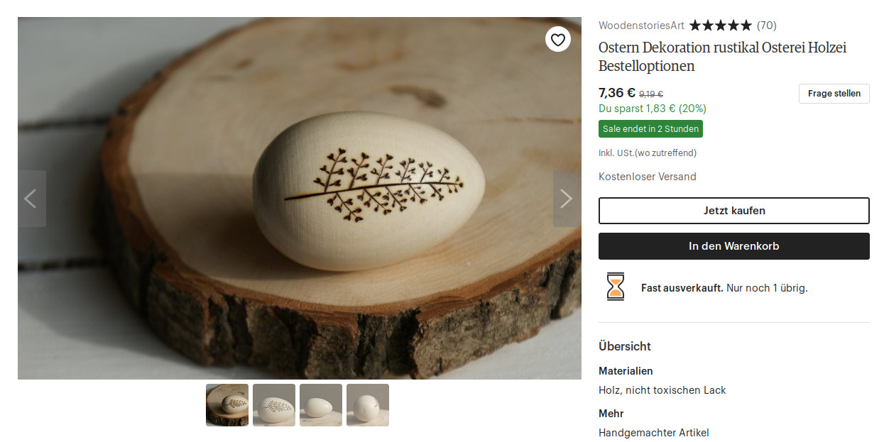Click the green Sale endet in 2 Stunden badge
The width and height of the screenshot is (884, 442).
coord(650,128)
